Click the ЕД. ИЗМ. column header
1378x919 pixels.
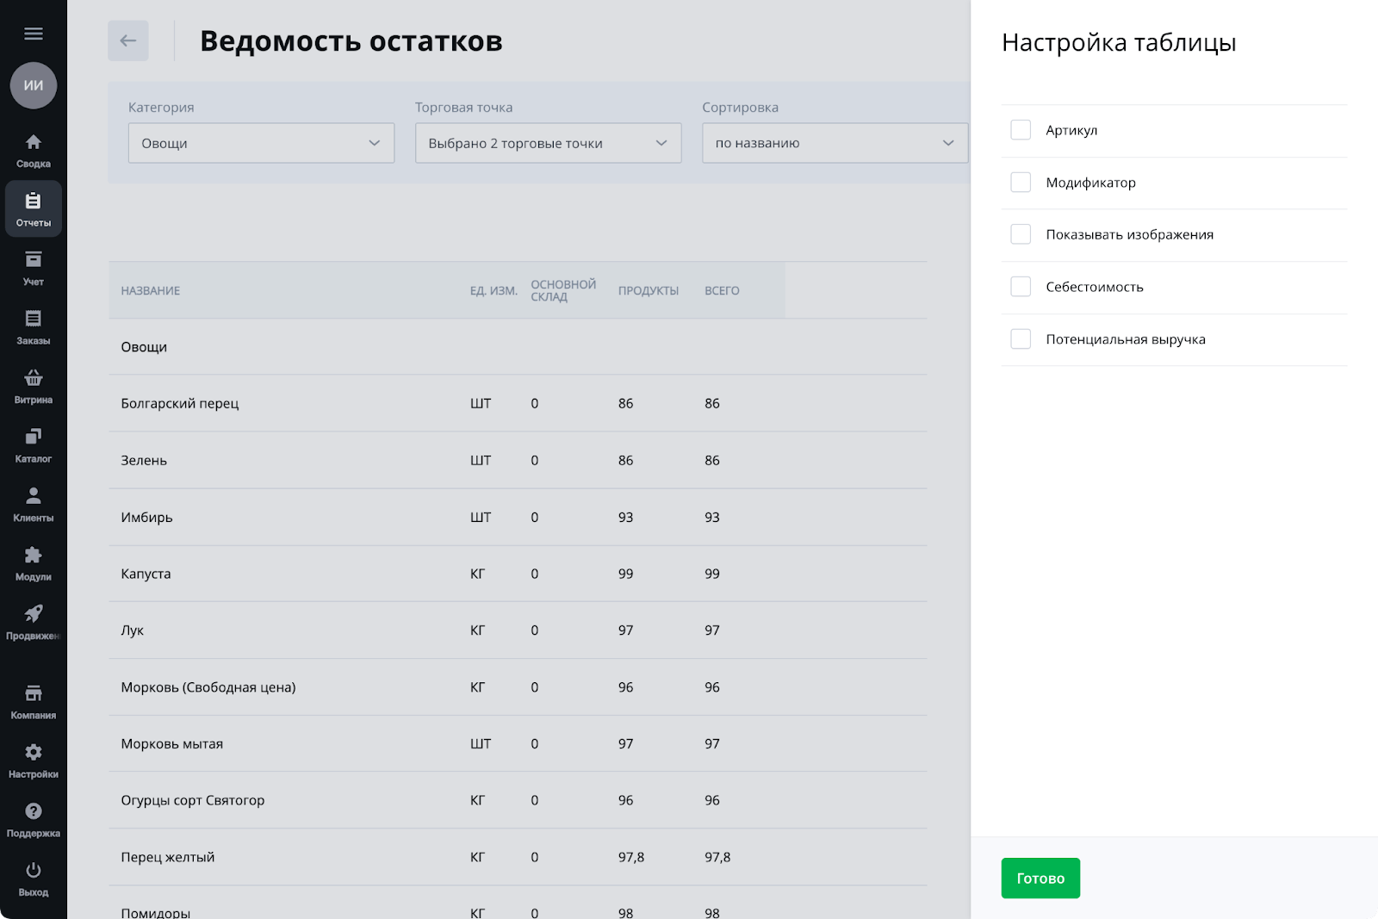point(493,291)
